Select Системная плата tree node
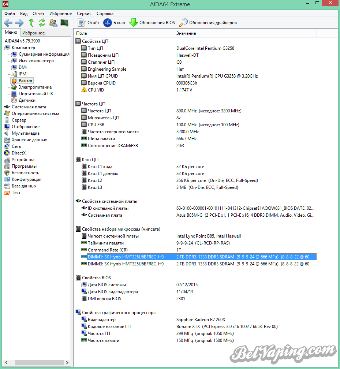The image size is (340, 369). (x=29, y=107)
